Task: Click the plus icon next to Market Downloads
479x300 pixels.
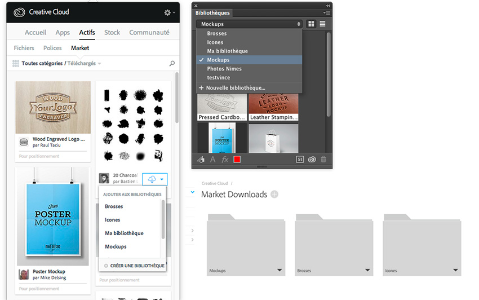Action: (274, 194)
